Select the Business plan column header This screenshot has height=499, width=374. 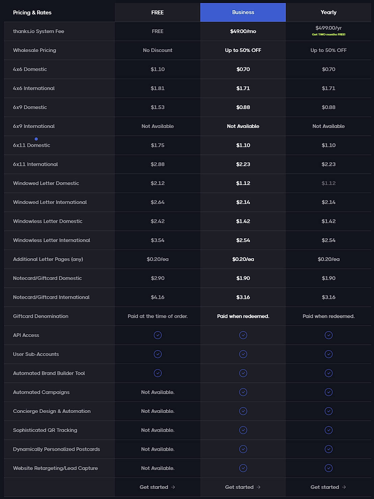coord(243,12)
